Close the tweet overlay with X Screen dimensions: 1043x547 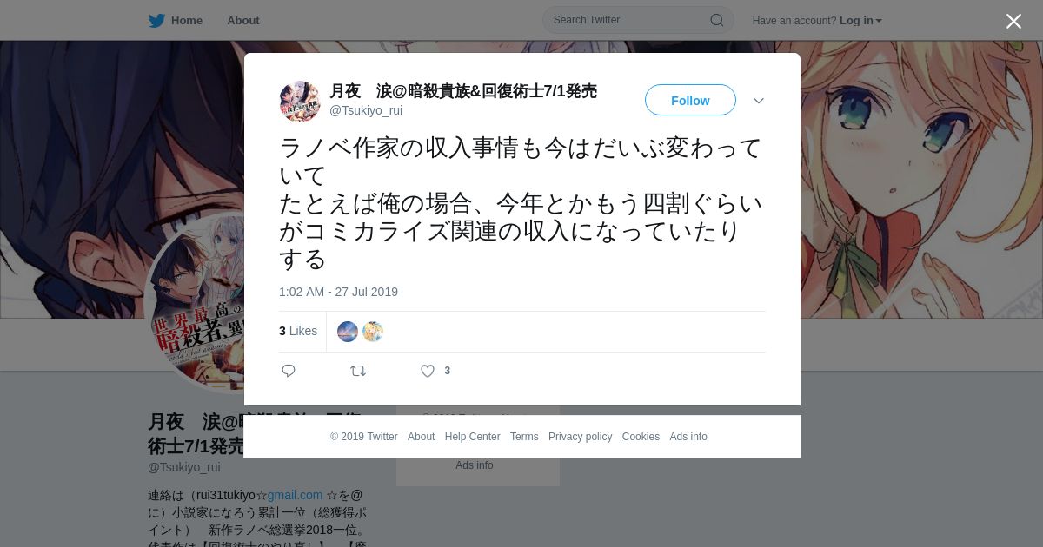point(1013,21)
